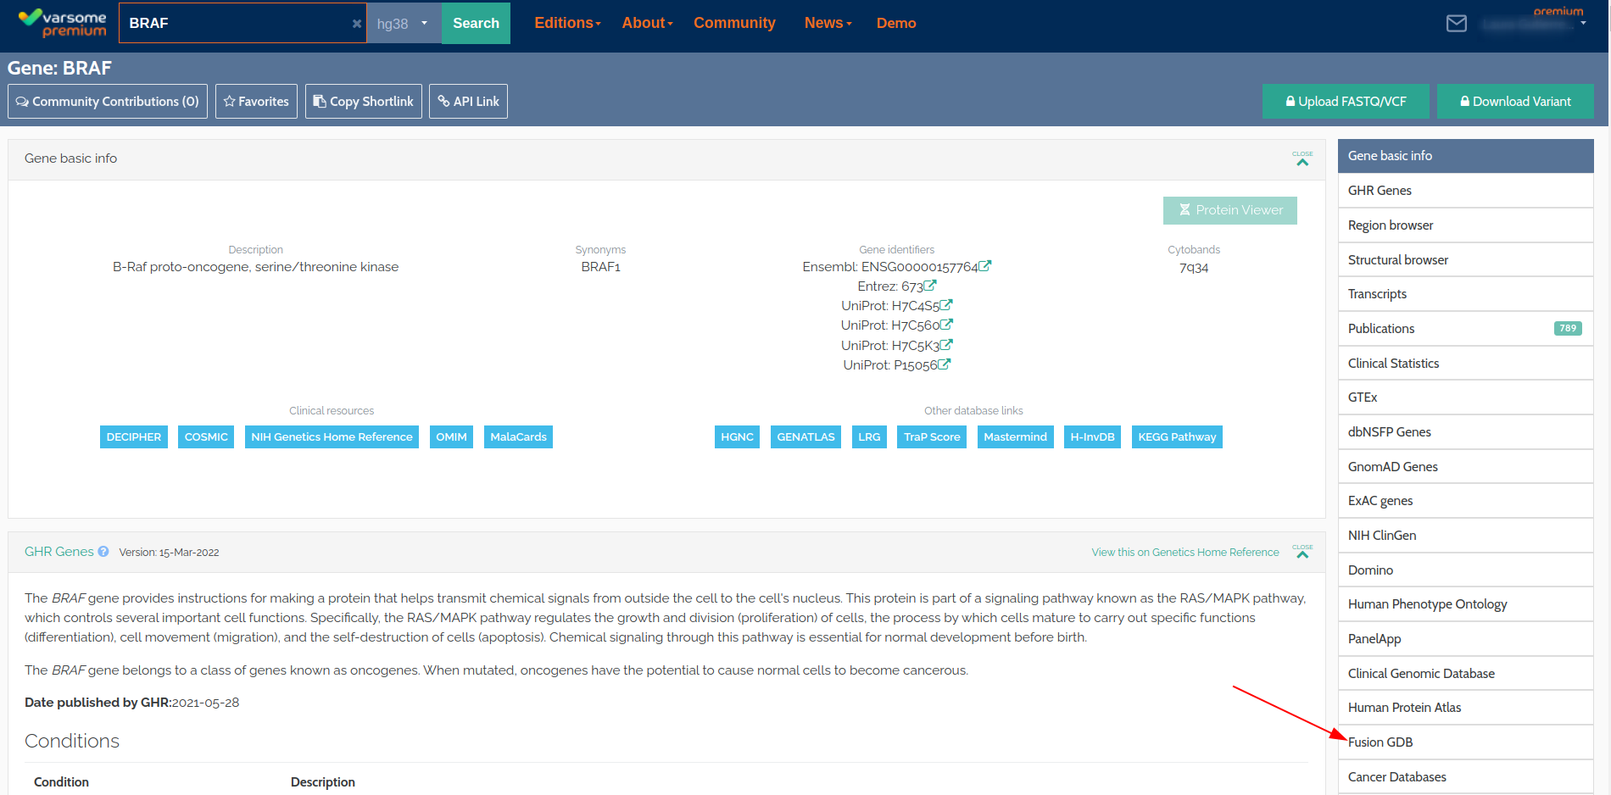This screenshot has height=795, width=1611.
Task: Open the Ensembl external link icon
Action: 985,266
